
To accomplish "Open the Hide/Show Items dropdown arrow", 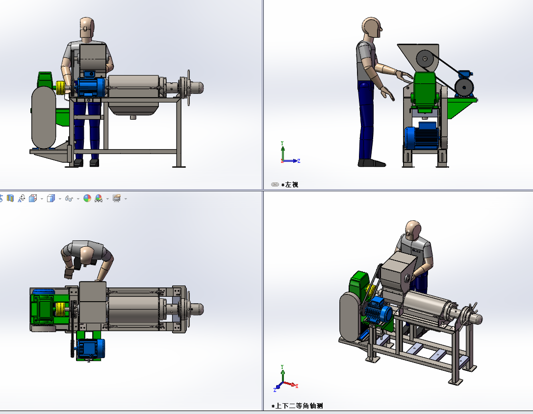I will click(x=78, y=199).
